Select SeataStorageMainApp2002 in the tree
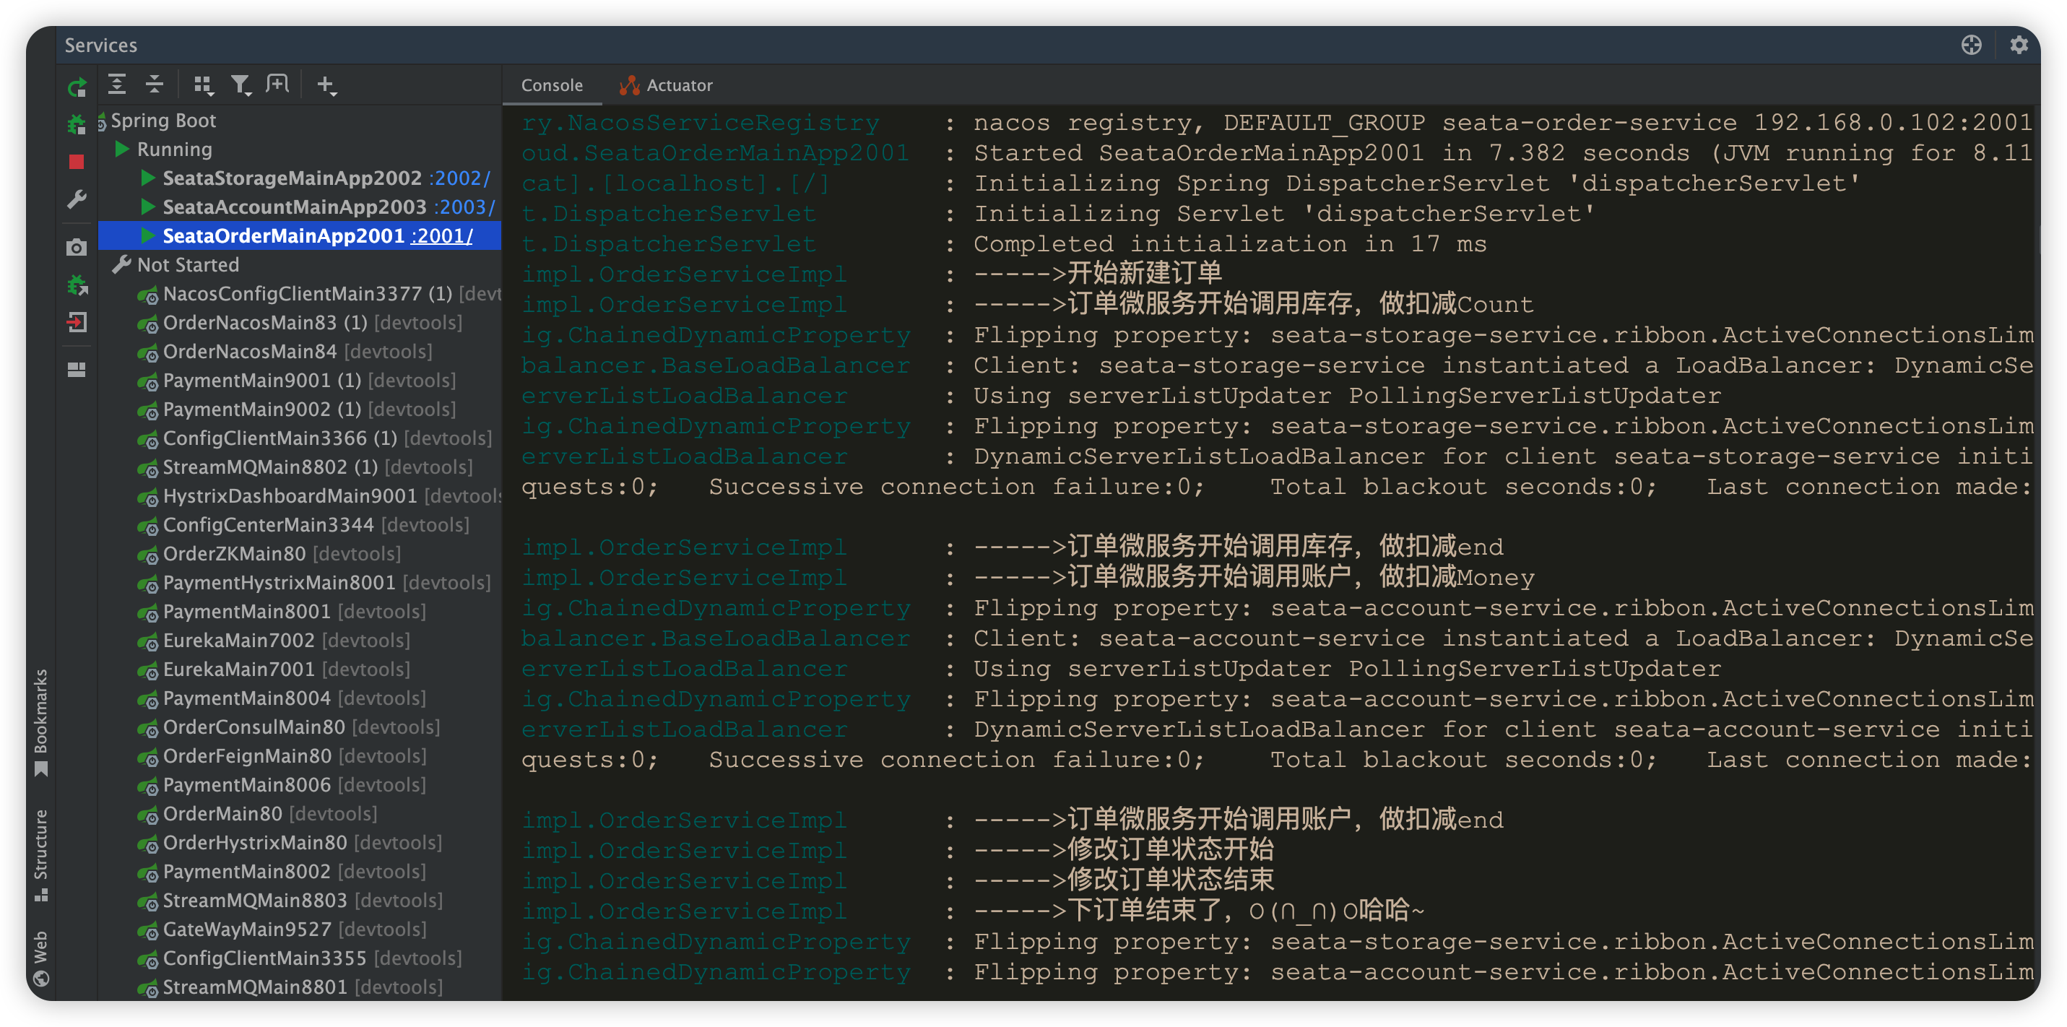This screenshot has height=1027, width=2067. click(x=292, y=178)
